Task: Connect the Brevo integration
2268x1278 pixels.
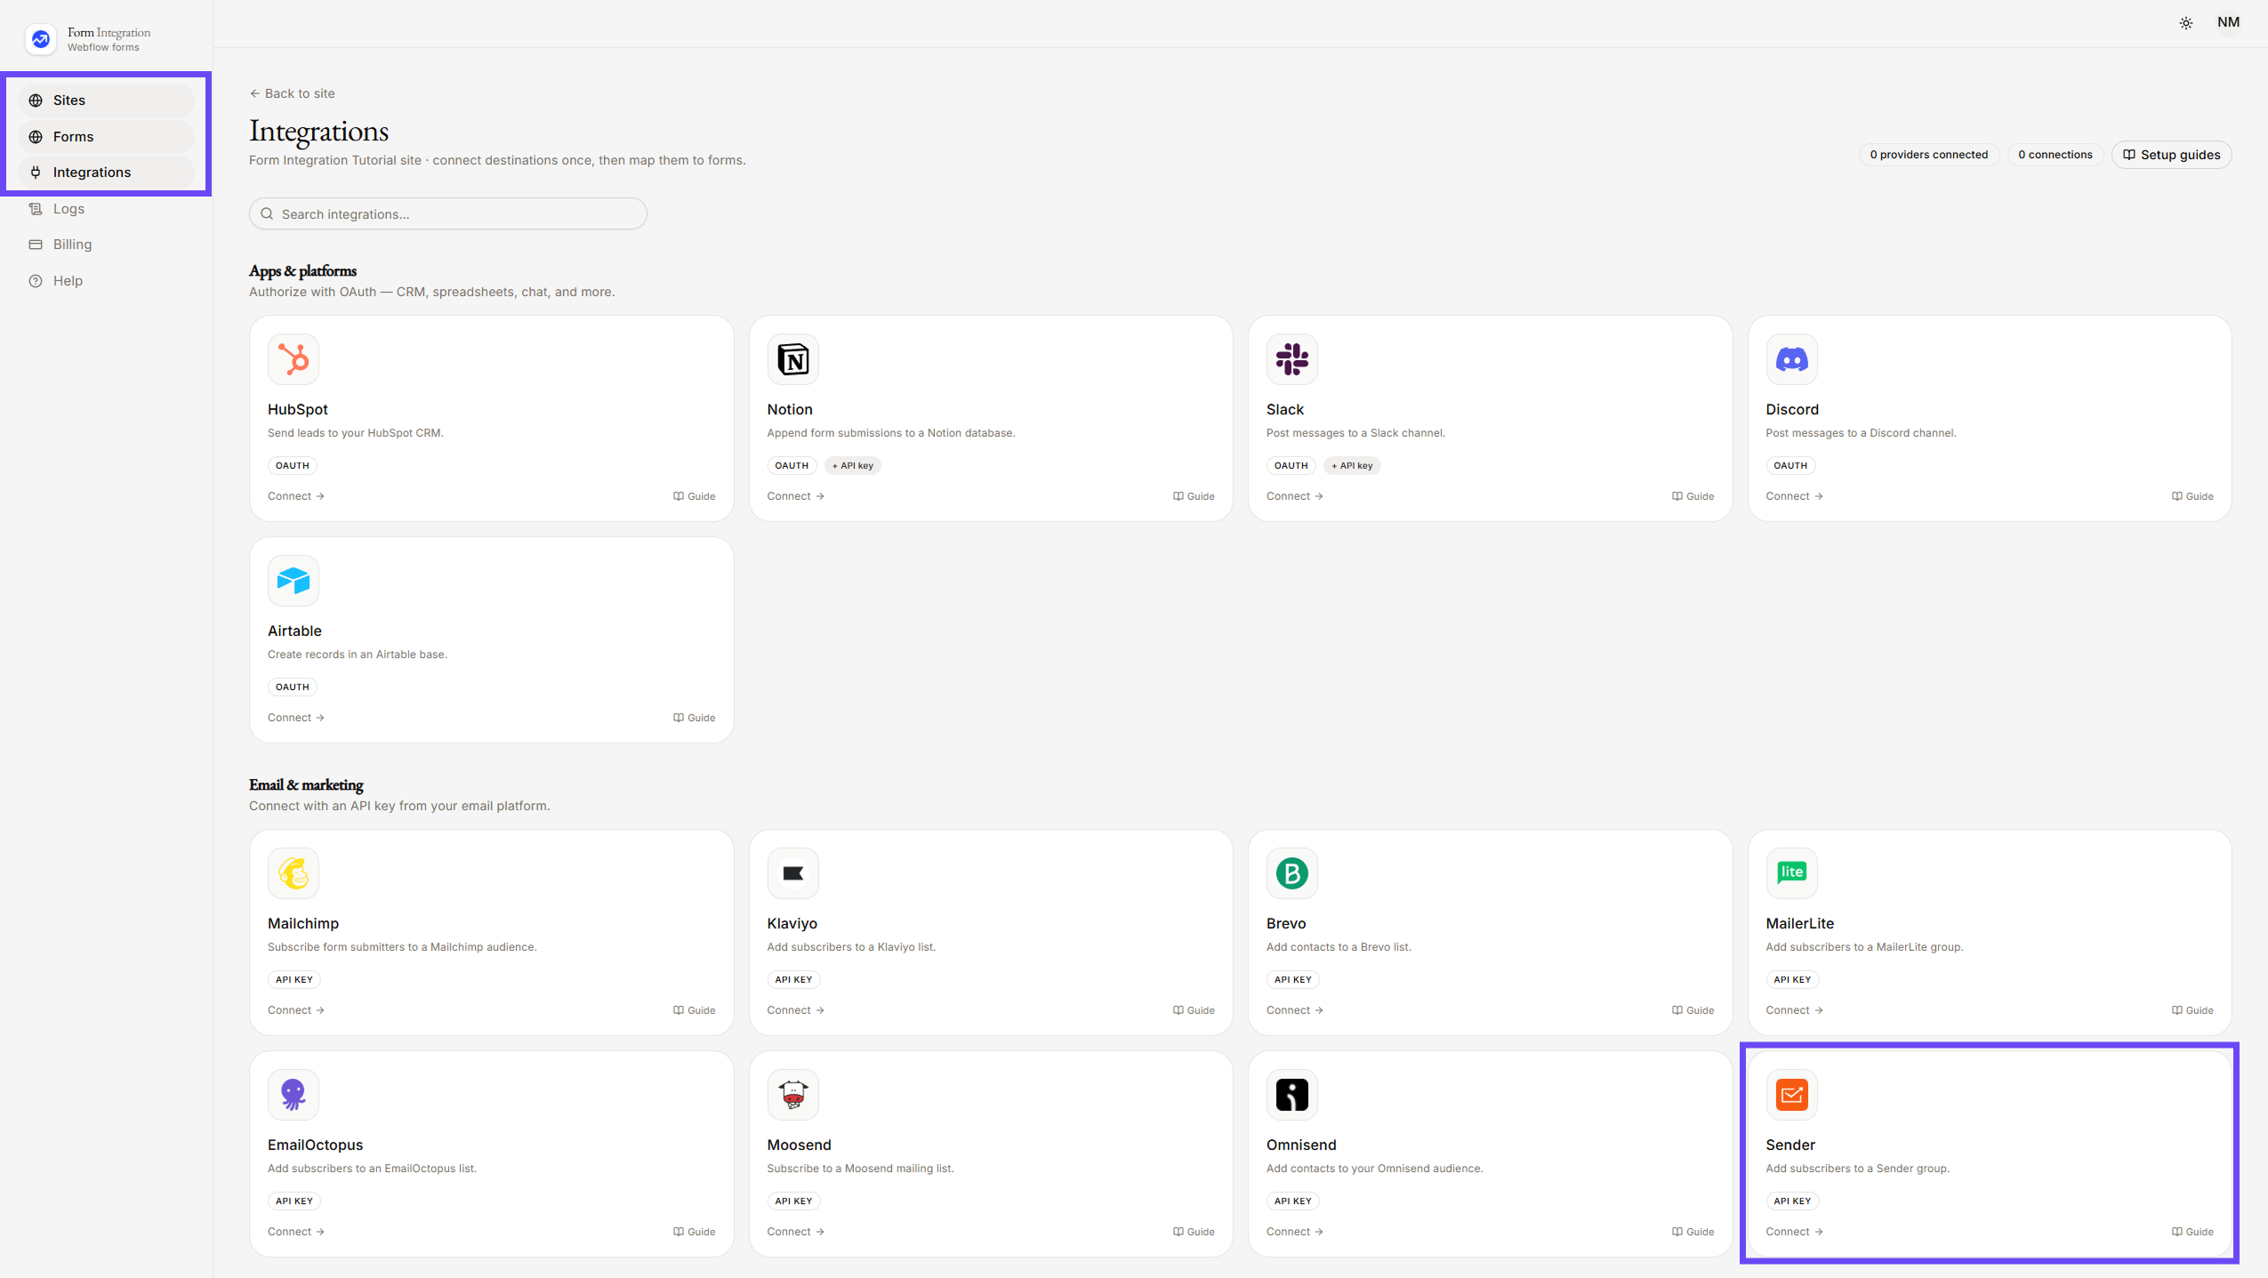Action: coord(1295,1010)
